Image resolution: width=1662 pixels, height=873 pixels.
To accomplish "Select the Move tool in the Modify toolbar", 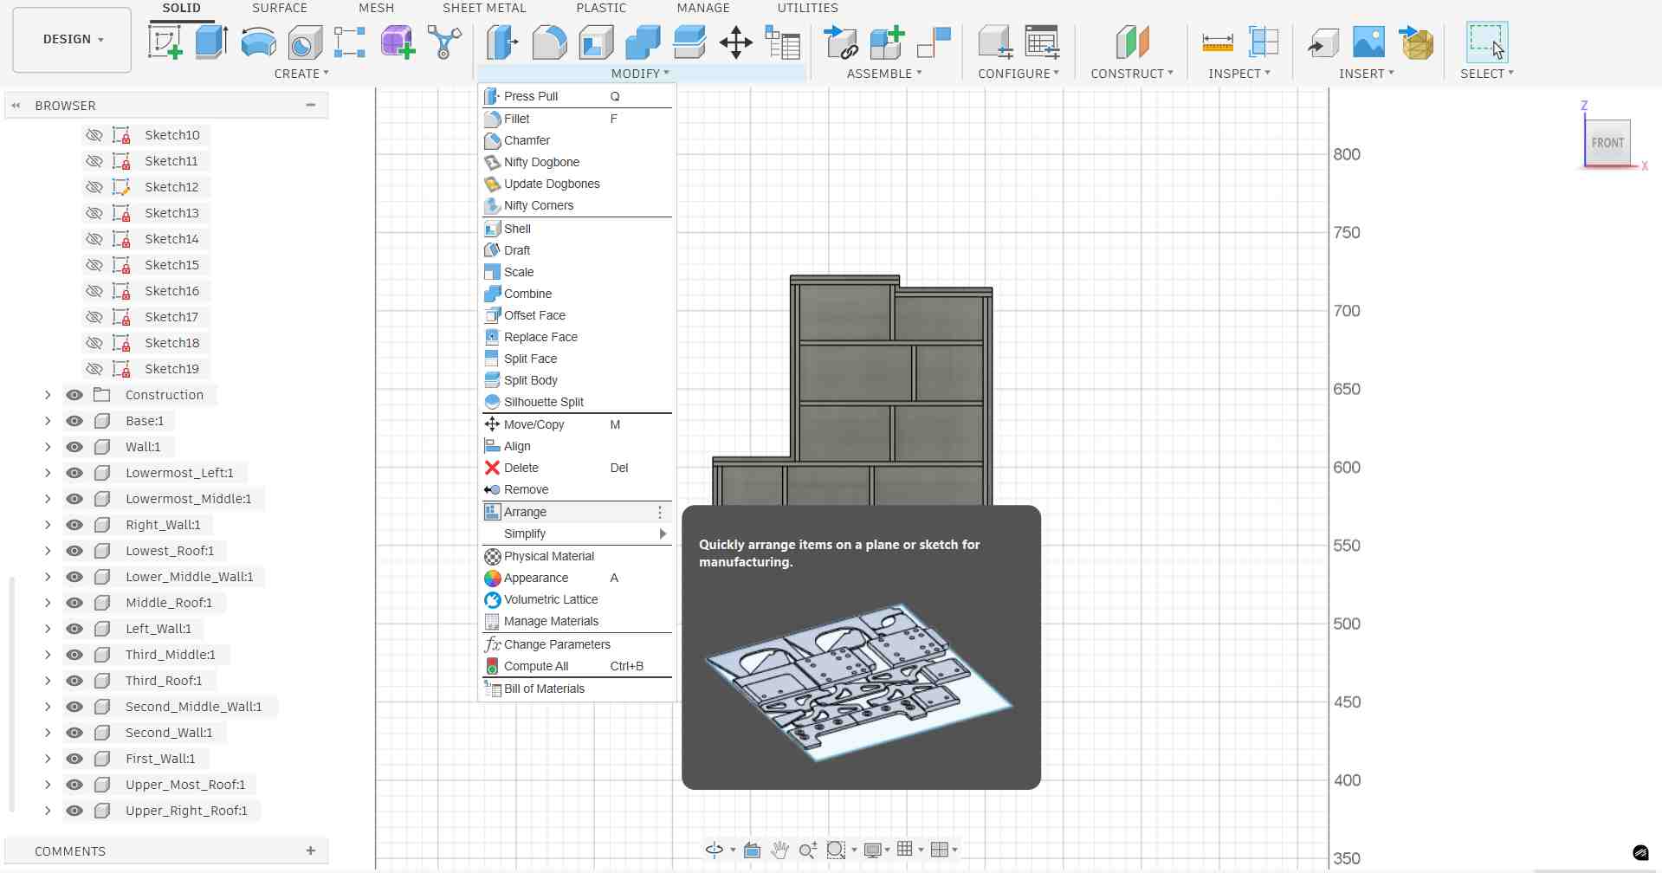I will [x=735, y=42].
